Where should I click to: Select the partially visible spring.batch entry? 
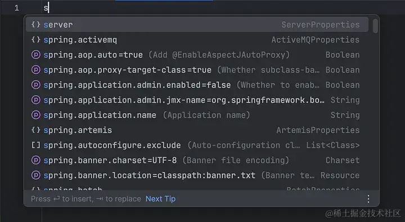pos(197,188)
